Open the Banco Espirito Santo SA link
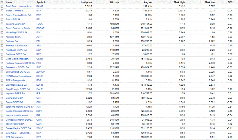This screenshot has height=140, width=238. click(x=18, y=15)
